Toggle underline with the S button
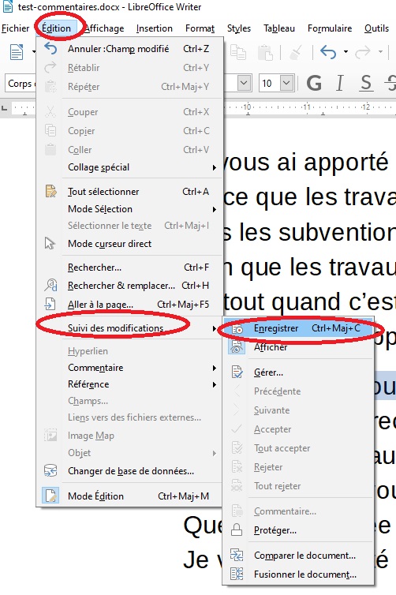 click(x=366, y=83)
